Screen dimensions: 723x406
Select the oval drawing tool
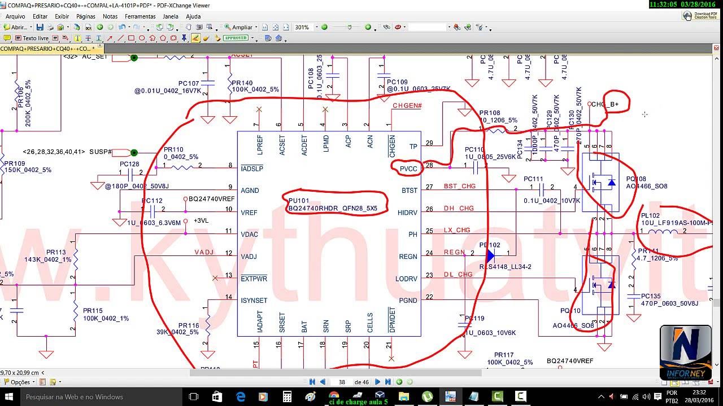[142, 38]
